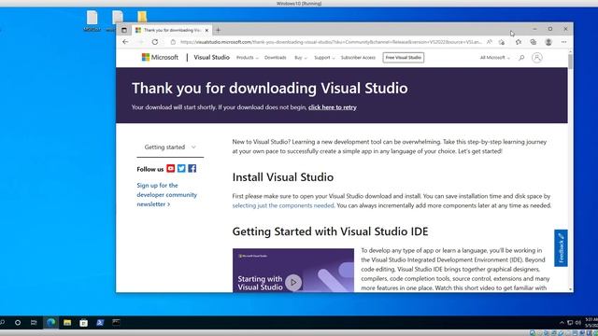Image resolution: width=598 pixels, height=336 pixels.
Task: Open File Explorer from the taskbar
Action: point(67,323)
